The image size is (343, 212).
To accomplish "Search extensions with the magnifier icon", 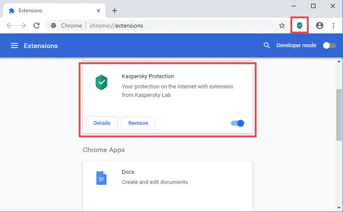I will click(x=267, y=45).
